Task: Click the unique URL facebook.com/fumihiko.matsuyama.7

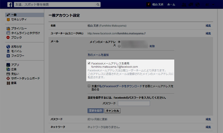Action: click(x=116, y=34)
